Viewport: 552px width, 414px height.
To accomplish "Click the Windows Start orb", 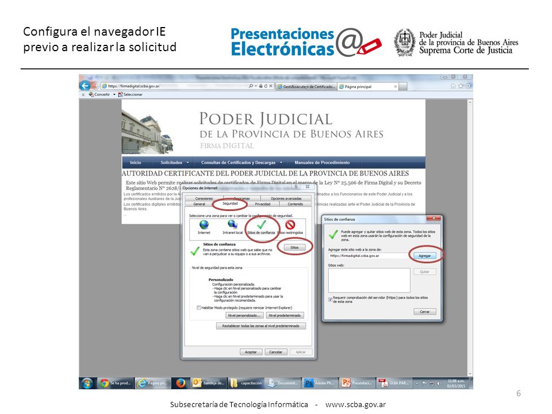I will pos(87,383).
